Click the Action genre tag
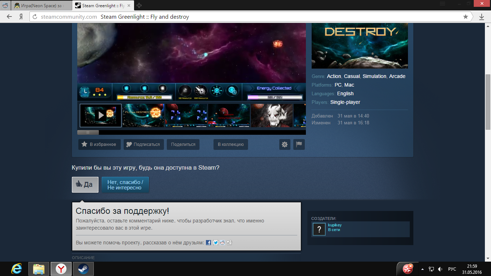491x276 pixels. (x=334, y=76)
